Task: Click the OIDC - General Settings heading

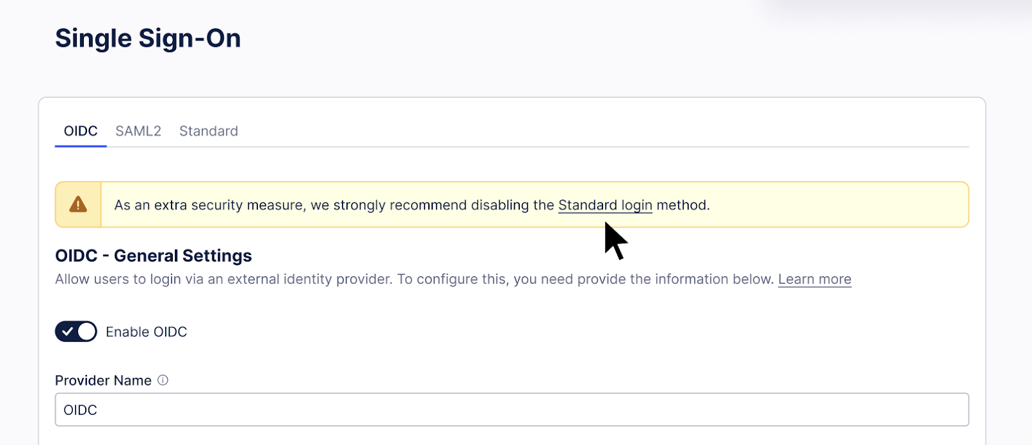Action: pyautogui.click(x=154, y=256)
